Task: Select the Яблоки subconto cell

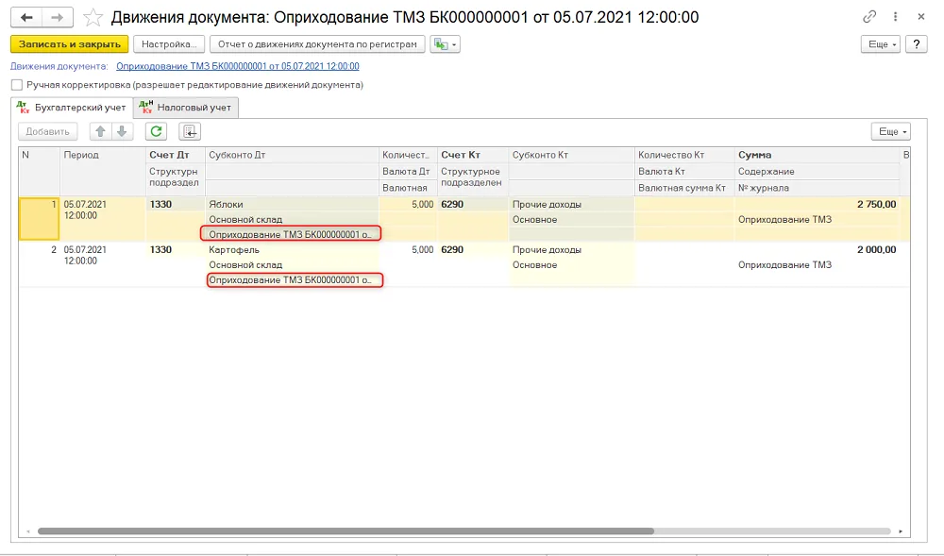Action: coord(292,205)
